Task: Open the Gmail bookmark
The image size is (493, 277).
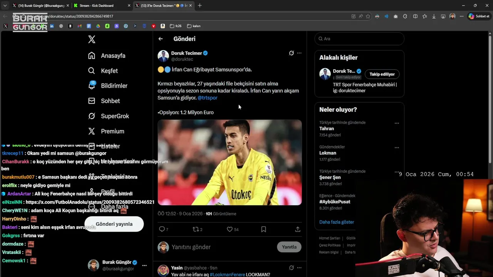Action: click(79, 26)
